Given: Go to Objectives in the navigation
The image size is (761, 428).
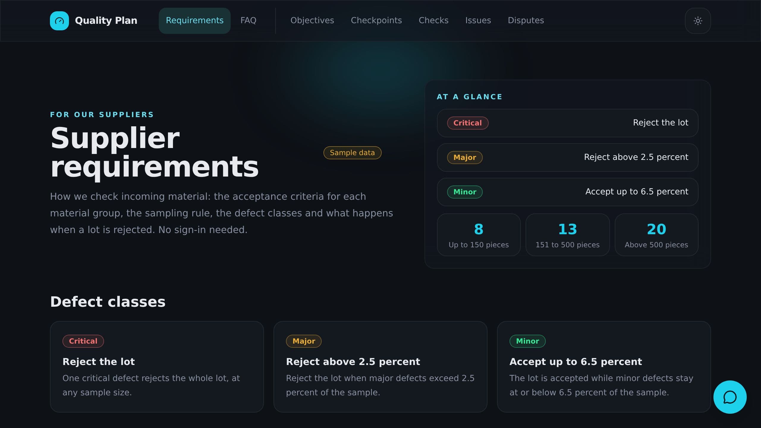Looking at the screenshot, I should point(312,21).
